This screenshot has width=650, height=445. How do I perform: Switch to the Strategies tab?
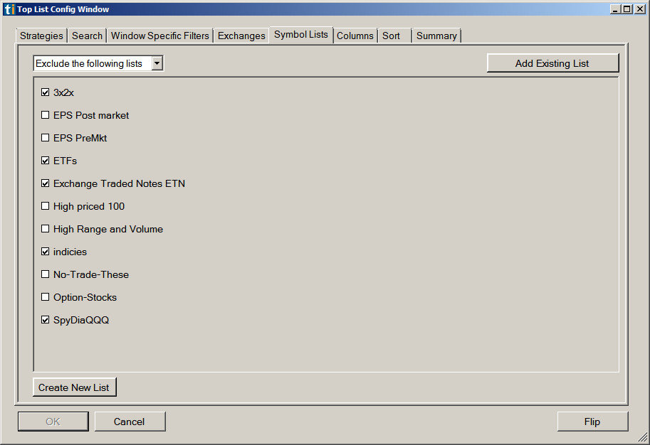pyautogui.click(x=41, y=36)
